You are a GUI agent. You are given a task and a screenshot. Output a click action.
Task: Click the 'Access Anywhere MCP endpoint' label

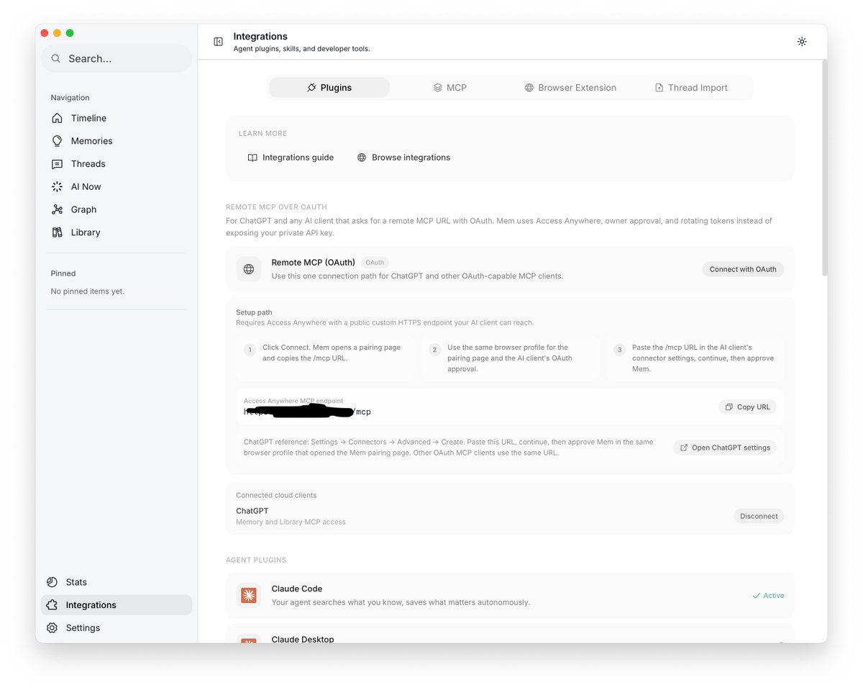pyautogui.click(x=293, y=401)
